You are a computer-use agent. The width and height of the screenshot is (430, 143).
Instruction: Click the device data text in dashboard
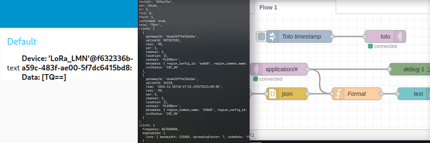click(x=77, y=68)
